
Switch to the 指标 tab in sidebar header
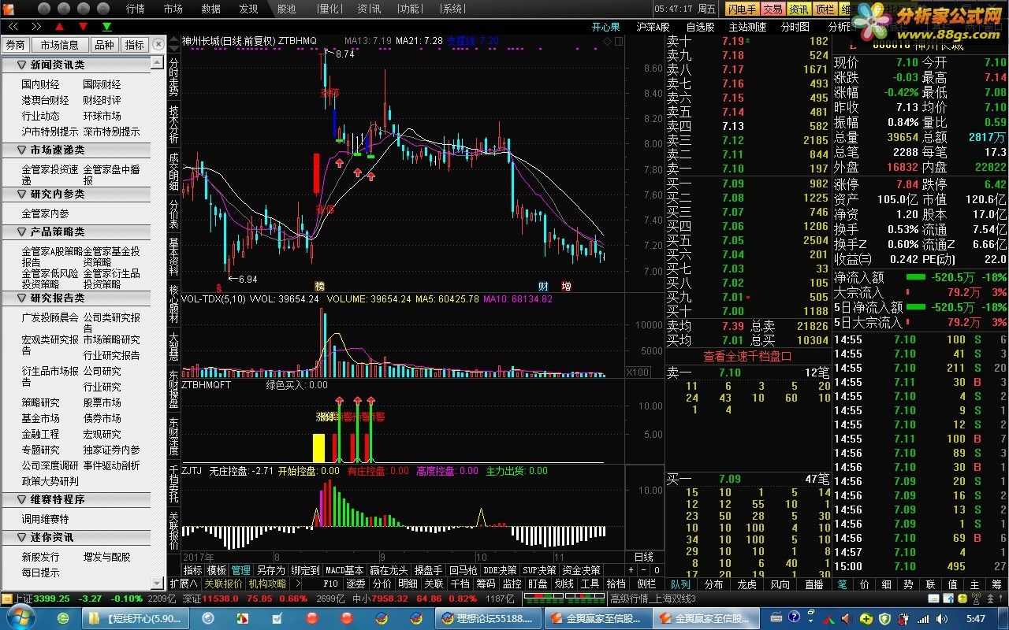coord(135,45)
